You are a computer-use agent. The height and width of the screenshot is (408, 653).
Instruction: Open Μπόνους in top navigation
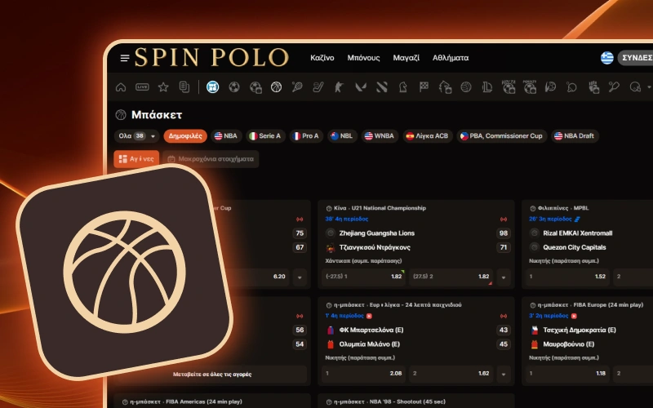click(363, 58)
